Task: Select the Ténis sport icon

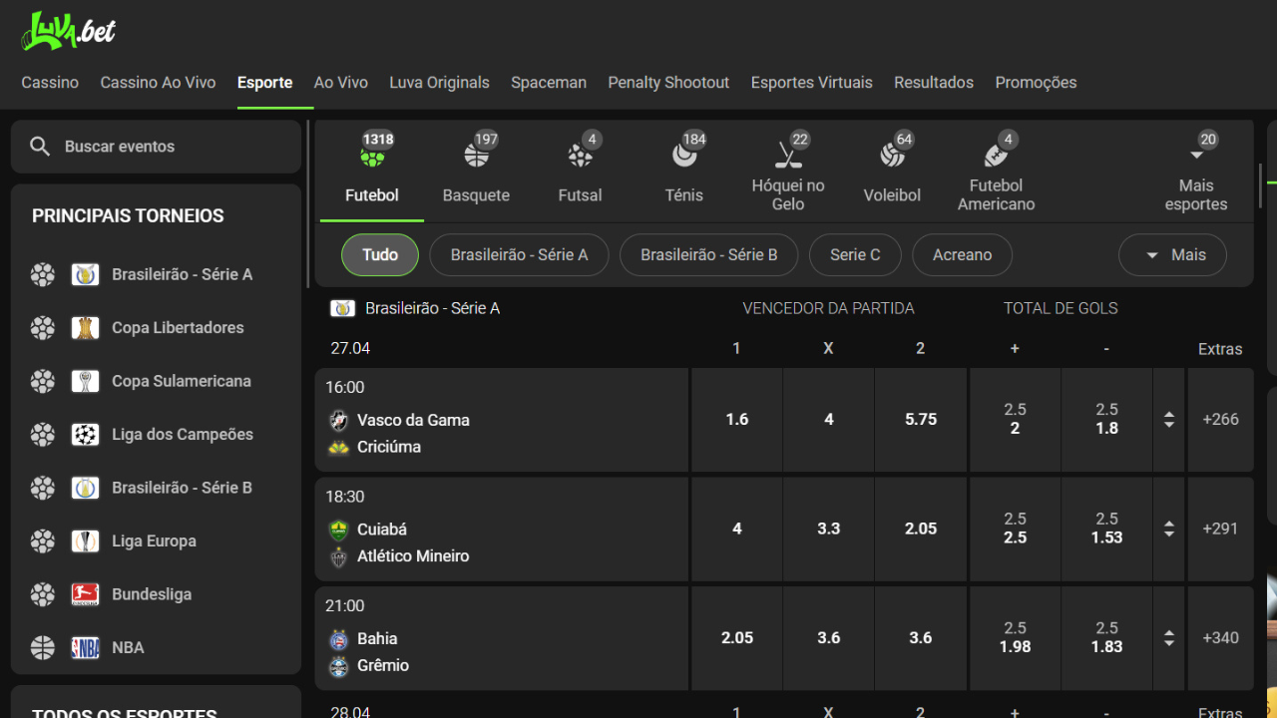Action: pos(683,156)
